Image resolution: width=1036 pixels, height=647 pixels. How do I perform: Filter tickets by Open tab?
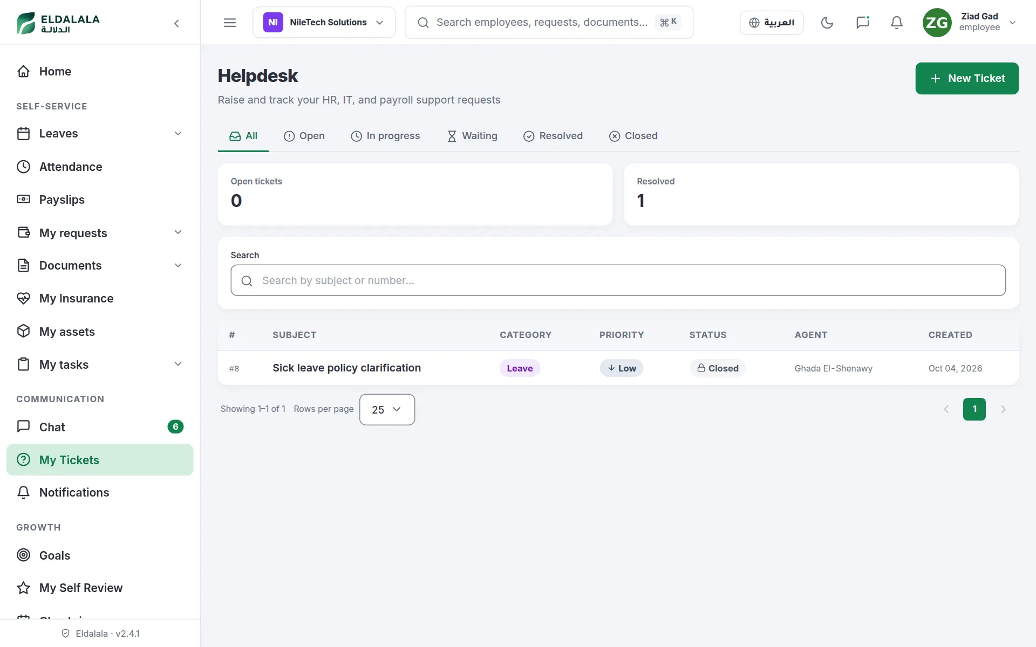(x=304, y=136)
